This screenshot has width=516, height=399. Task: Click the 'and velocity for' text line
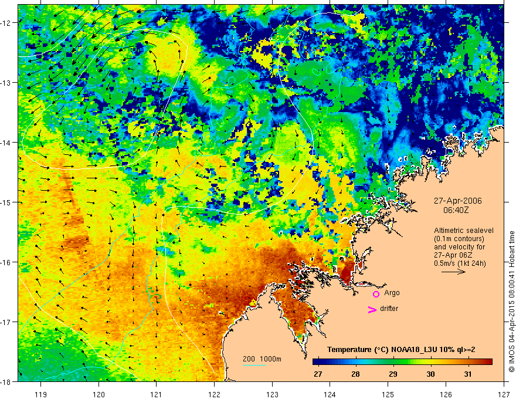[x=459, y=247]
